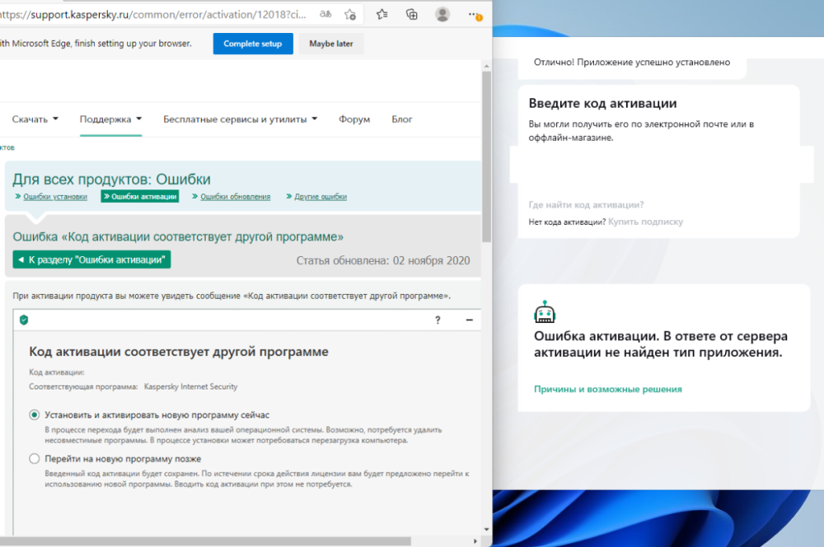Open Ошибки обновления link
This screenshot has width=824, height=547.
click(x=235, y=197)
